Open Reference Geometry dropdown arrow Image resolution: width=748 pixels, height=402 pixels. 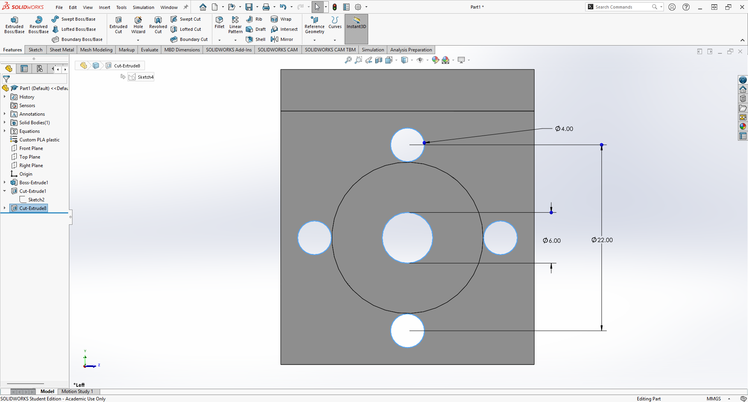coord(314,40)
